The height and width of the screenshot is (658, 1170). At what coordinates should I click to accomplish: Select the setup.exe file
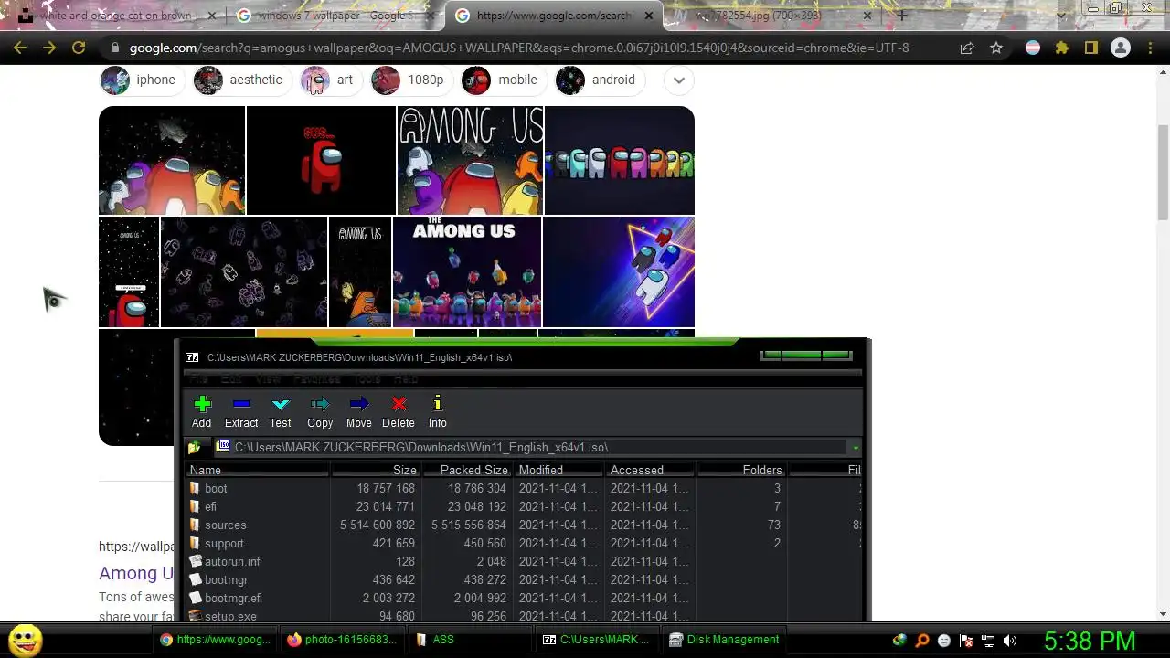click(x=524, y=616)
